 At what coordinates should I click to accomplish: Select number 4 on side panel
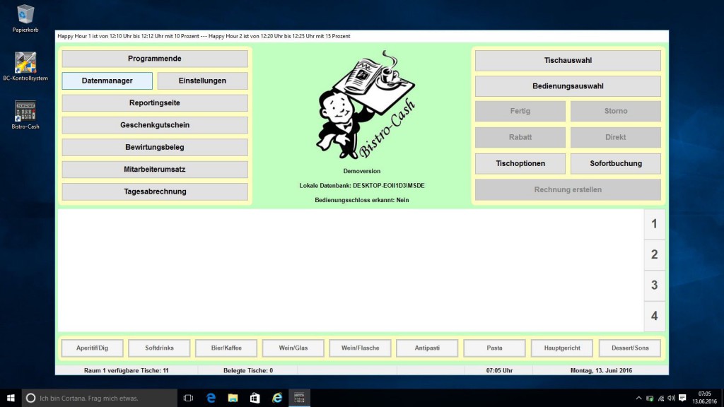(x=654, y=316)
